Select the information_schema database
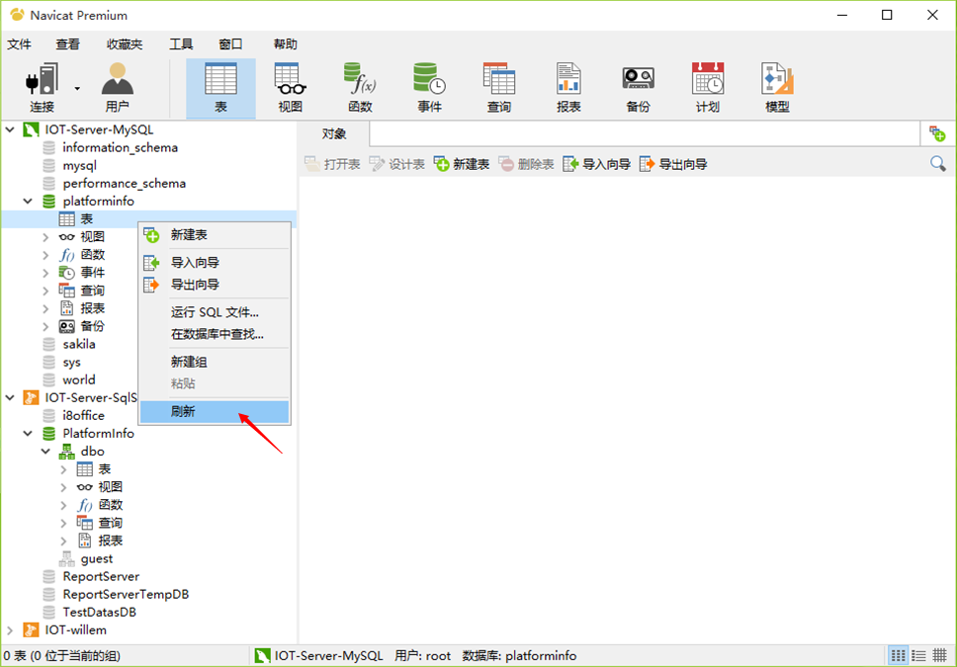Viewport: 957px width, 667px height. (120, 147)
